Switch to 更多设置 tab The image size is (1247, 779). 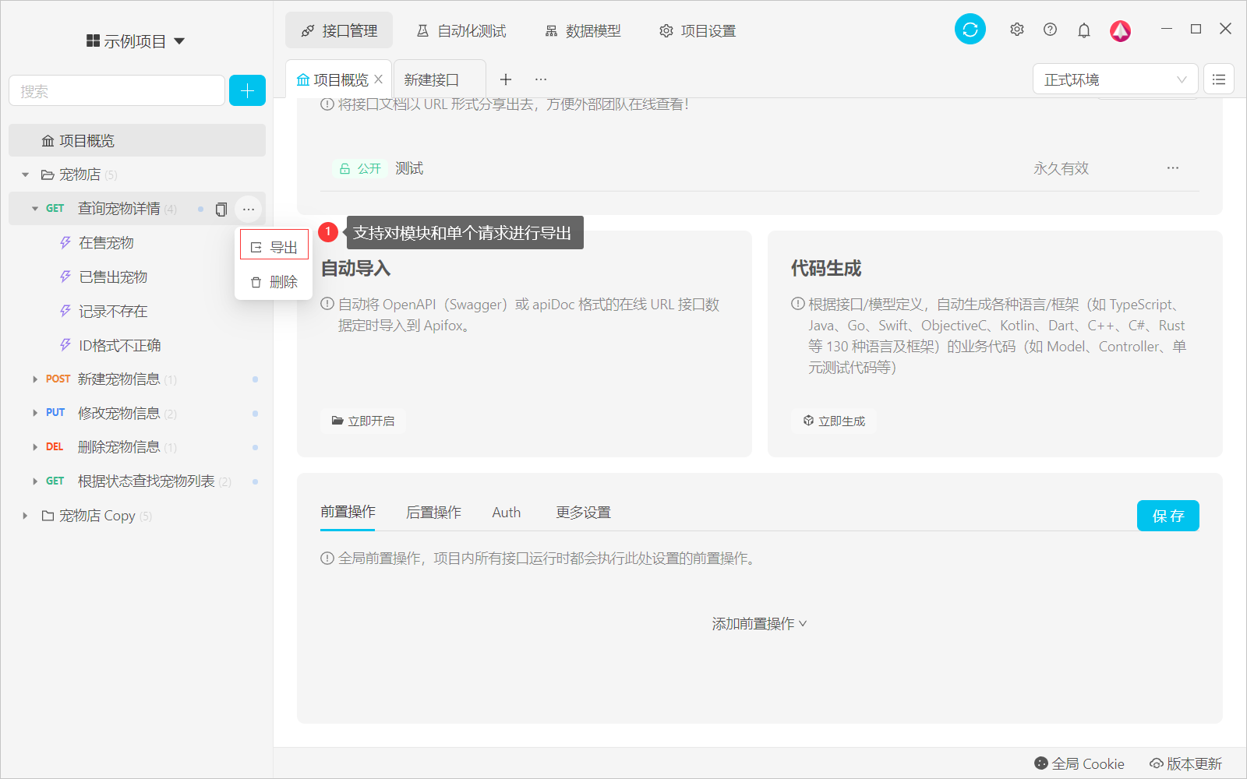583,512
